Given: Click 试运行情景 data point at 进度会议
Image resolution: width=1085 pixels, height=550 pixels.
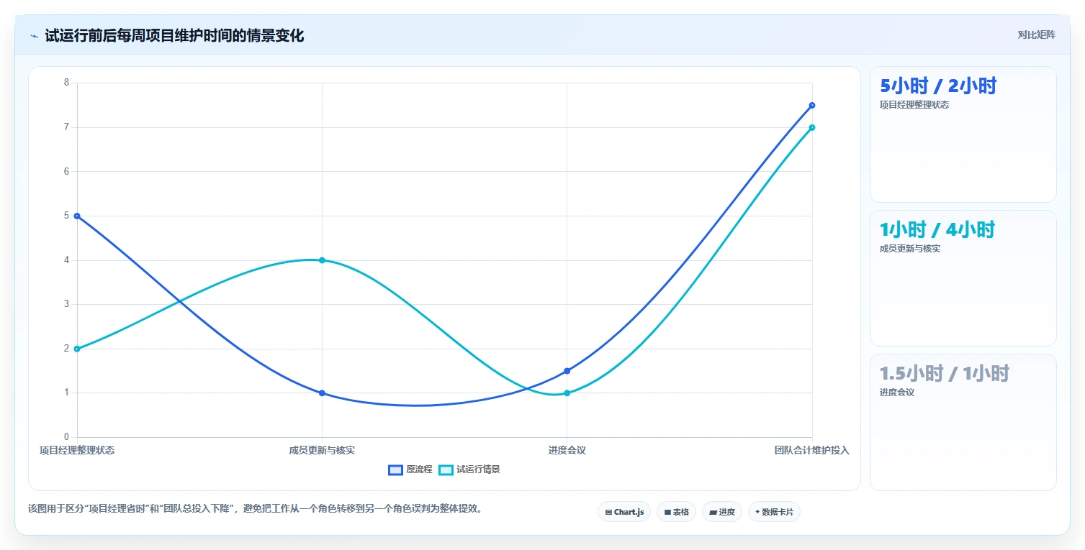Looking at the screenshot, I should click(x=567, y=393).
